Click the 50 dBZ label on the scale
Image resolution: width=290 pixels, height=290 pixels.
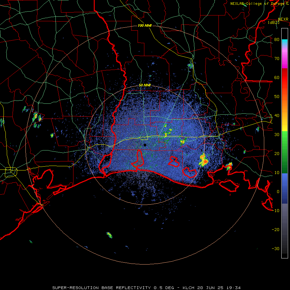tap(277, 97)
